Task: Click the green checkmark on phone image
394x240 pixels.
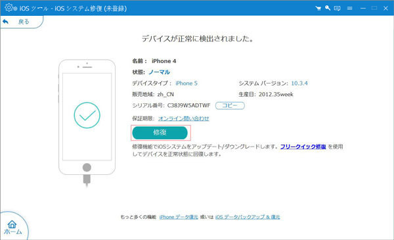Action: pyautogui.click(x=87, y=115)
